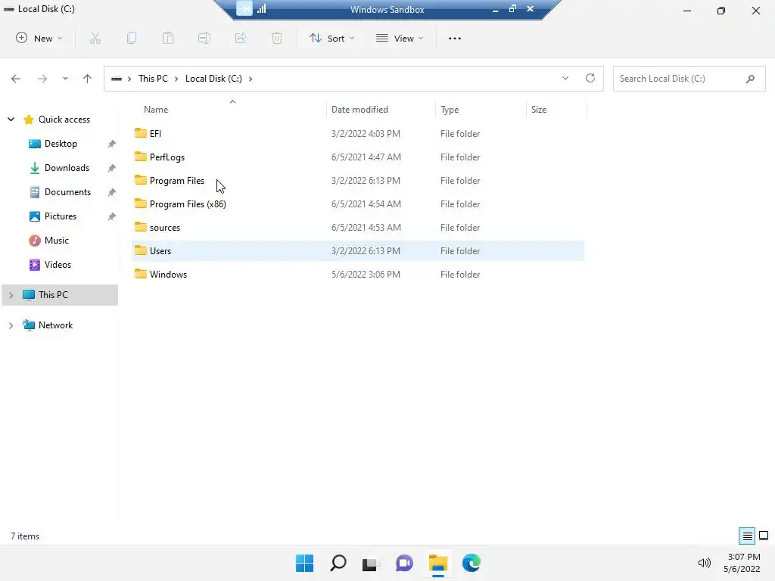Launch Microsoft Edge from taskbar
Viewport: 775px width, 581px height.
click(x=471, y=563)
